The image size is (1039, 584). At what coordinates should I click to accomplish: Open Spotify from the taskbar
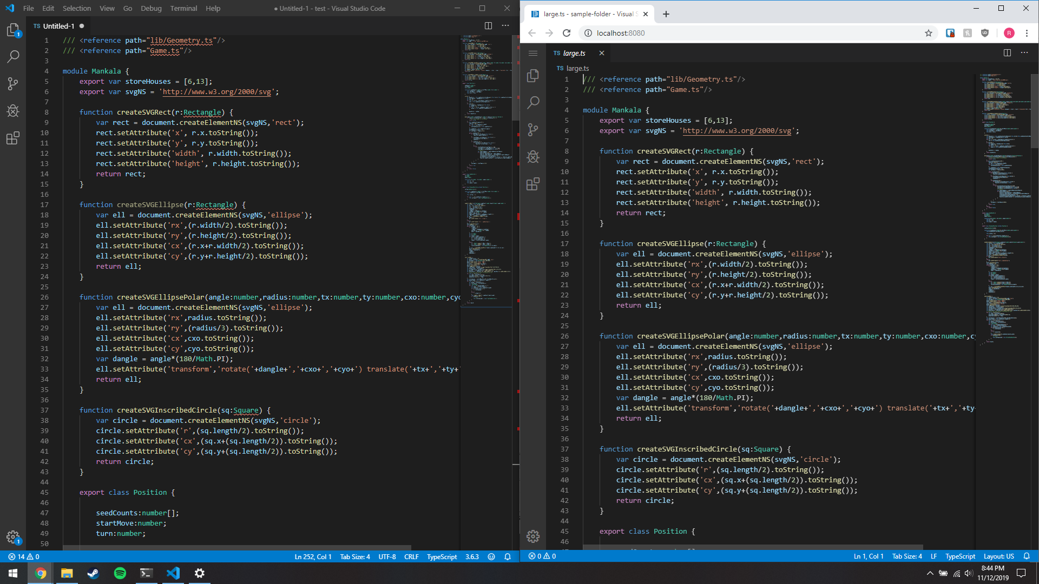tap(120, 573)
